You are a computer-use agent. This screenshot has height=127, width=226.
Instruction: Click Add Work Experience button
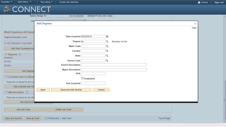coord(19,49)
